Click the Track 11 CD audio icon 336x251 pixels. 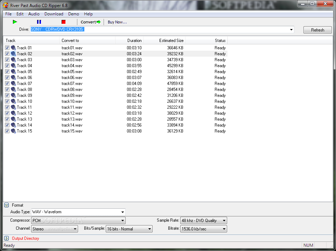pos(13,107)
